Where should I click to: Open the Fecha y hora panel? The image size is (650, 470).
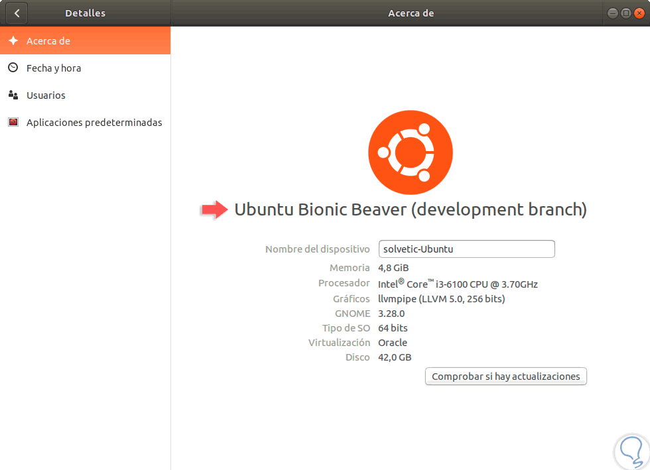[x=85, y=68]
